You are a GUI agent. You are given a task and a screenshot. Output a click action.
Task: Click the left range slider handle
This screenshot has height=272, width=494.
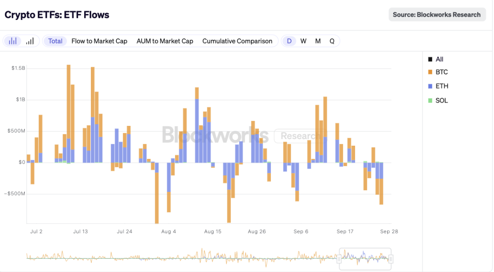[x=340, y=260]
